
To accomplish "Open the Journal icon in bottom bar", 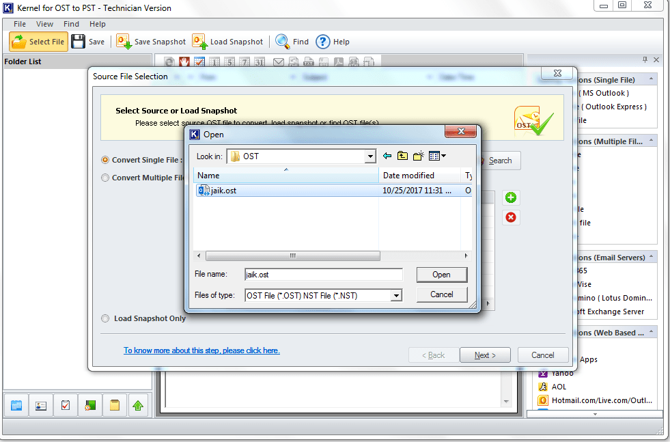I will tap(90, 405).
